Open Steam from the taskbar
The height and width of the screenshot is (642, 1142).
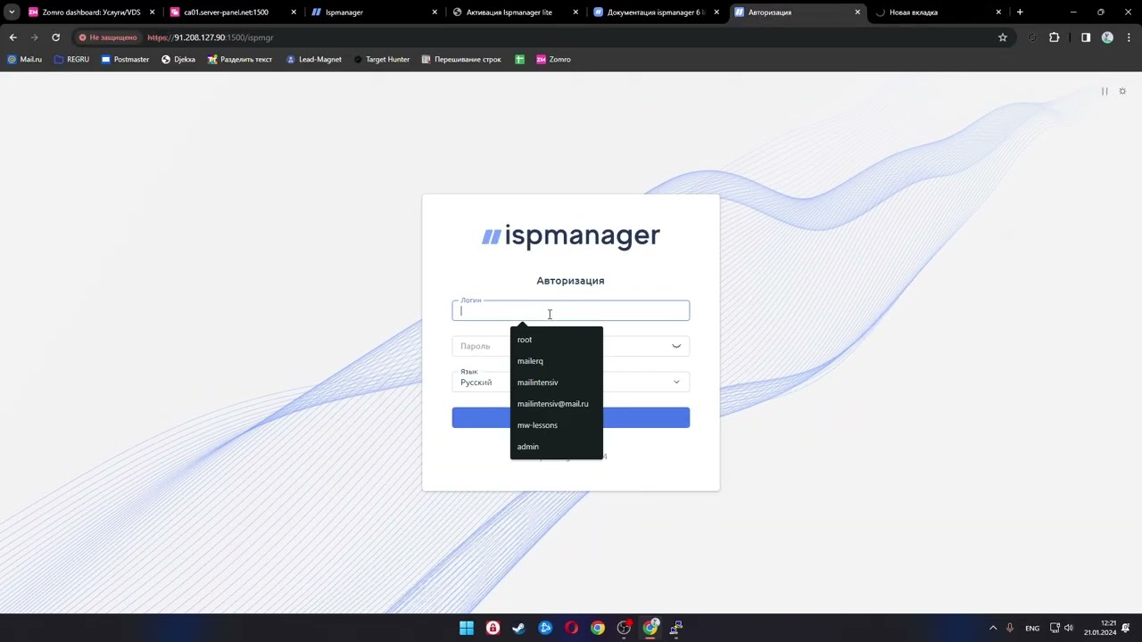(518, 628)
